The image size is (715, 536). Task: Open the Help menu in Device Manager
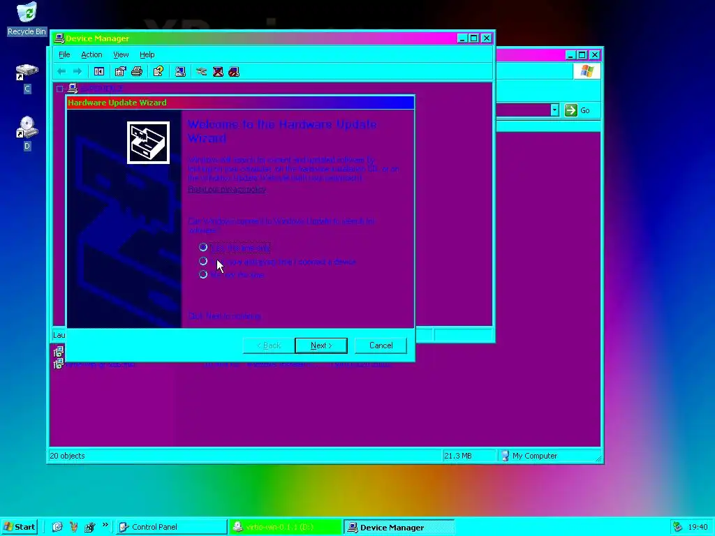tap(147, 54)
